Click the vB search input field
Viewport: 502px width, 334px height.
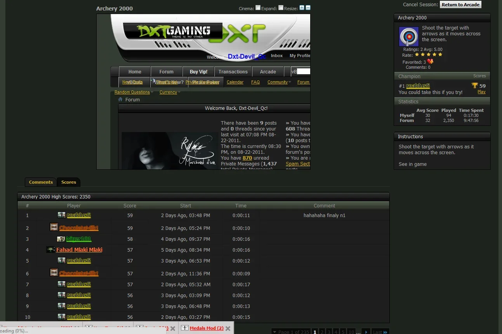pos(304,71)
